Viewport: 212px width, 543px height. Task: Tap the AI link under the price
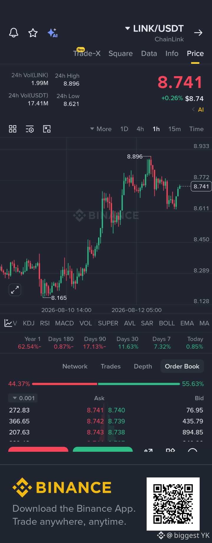[x=201, y=110]
